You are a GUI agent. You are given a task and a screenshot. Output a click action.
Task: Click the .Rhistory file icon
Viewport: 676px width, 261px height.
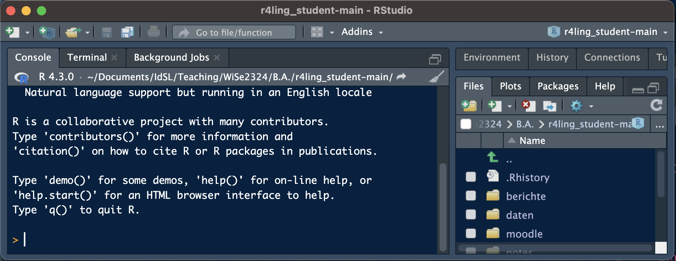click(493, 176)
